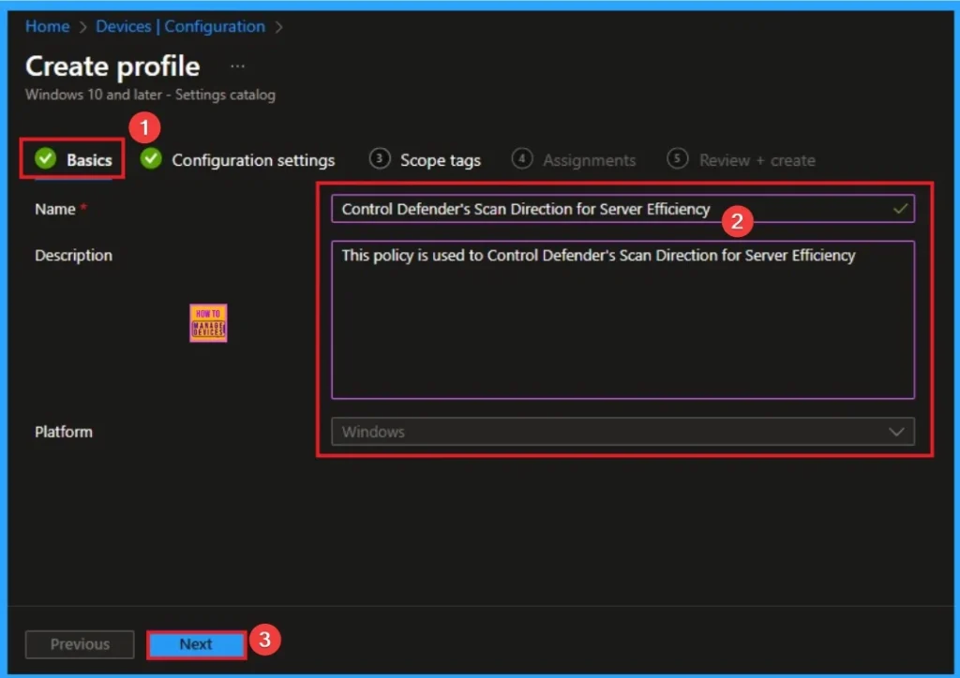Click the green checkmark on Basics step

point(44,159)
